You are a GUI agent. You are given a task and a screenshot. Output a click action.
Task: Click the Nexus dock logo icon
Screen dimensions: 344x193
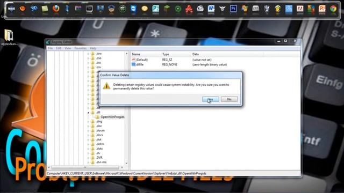click(11, 9)
